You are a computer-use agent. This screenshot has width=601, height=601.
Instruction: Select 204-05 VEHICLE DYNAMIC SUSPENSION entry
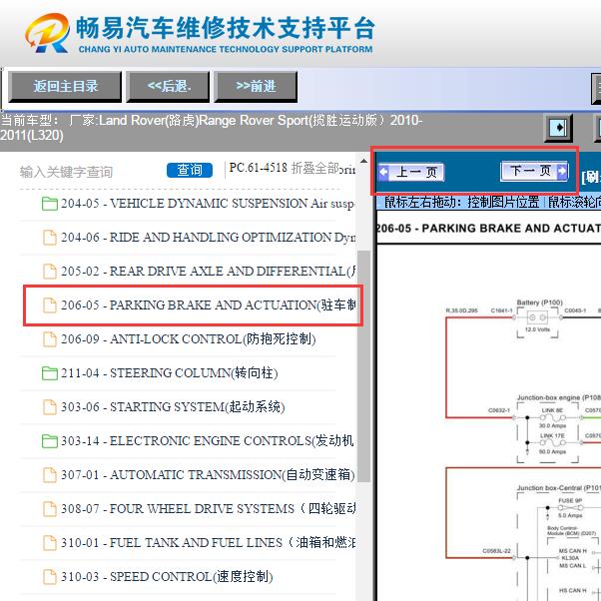(207, 204)
